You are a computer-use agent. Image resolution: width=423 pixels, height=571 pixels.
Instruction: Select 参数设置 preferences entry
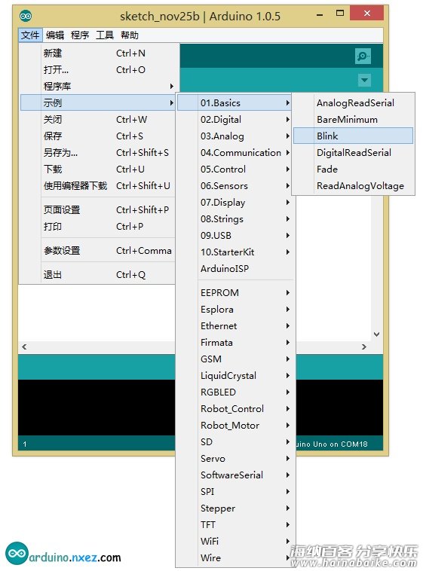point(98,251)
